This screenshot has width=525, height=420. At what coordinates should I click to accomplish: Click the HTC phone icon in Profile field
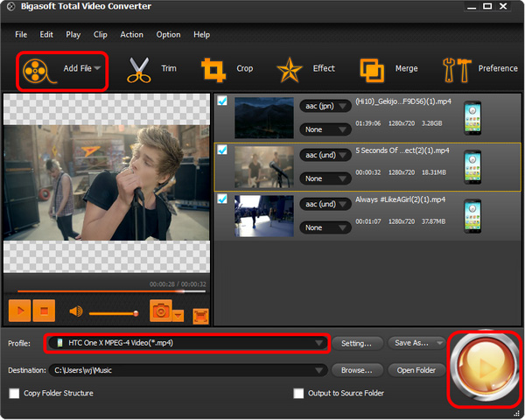pos(59,343)
